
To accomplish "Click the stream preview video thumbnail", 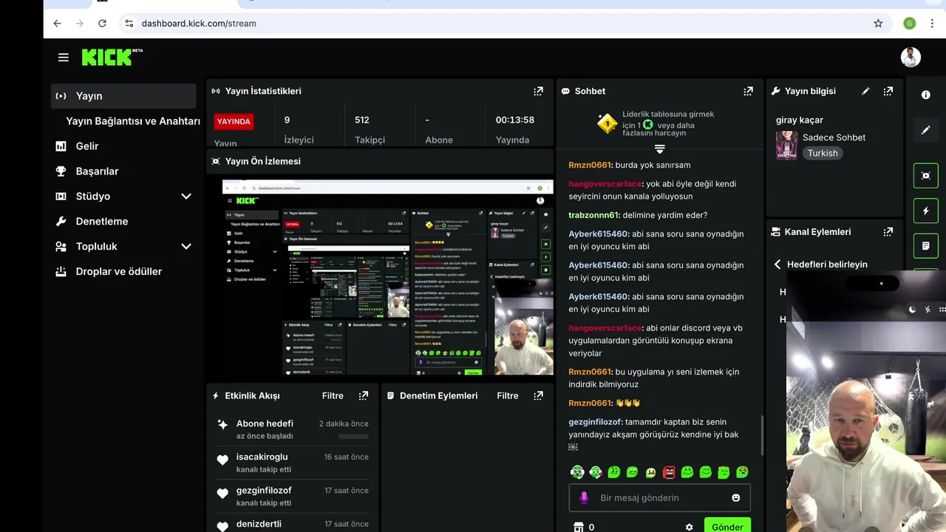I will pos(388,278).
